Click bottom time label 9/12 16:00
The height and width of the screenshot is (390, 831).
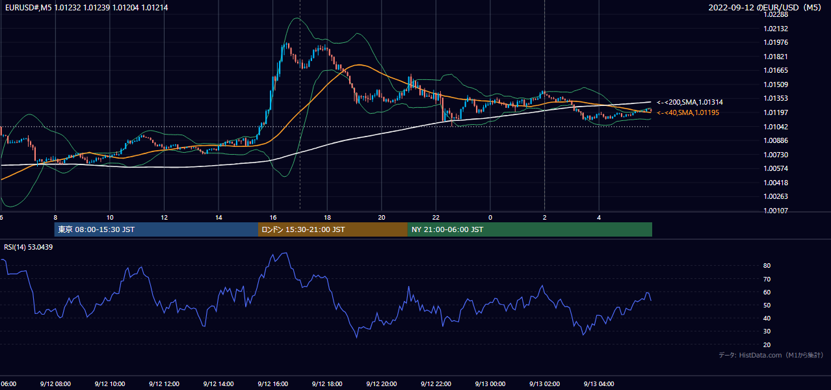coord(272,384)
